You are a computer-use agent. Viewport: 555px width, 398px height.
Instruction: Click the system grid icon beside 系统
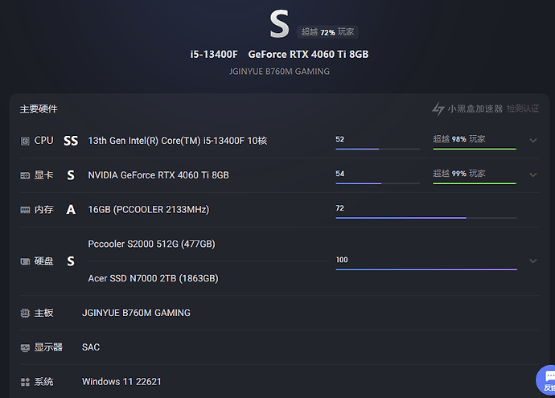(x=25, y=382)
